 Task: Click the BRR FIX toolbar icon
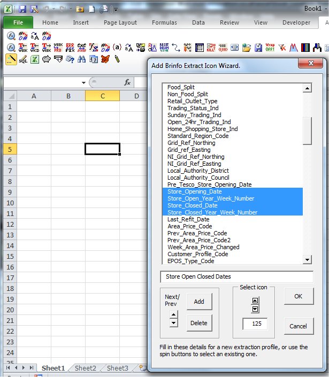[x=70, y=48]
